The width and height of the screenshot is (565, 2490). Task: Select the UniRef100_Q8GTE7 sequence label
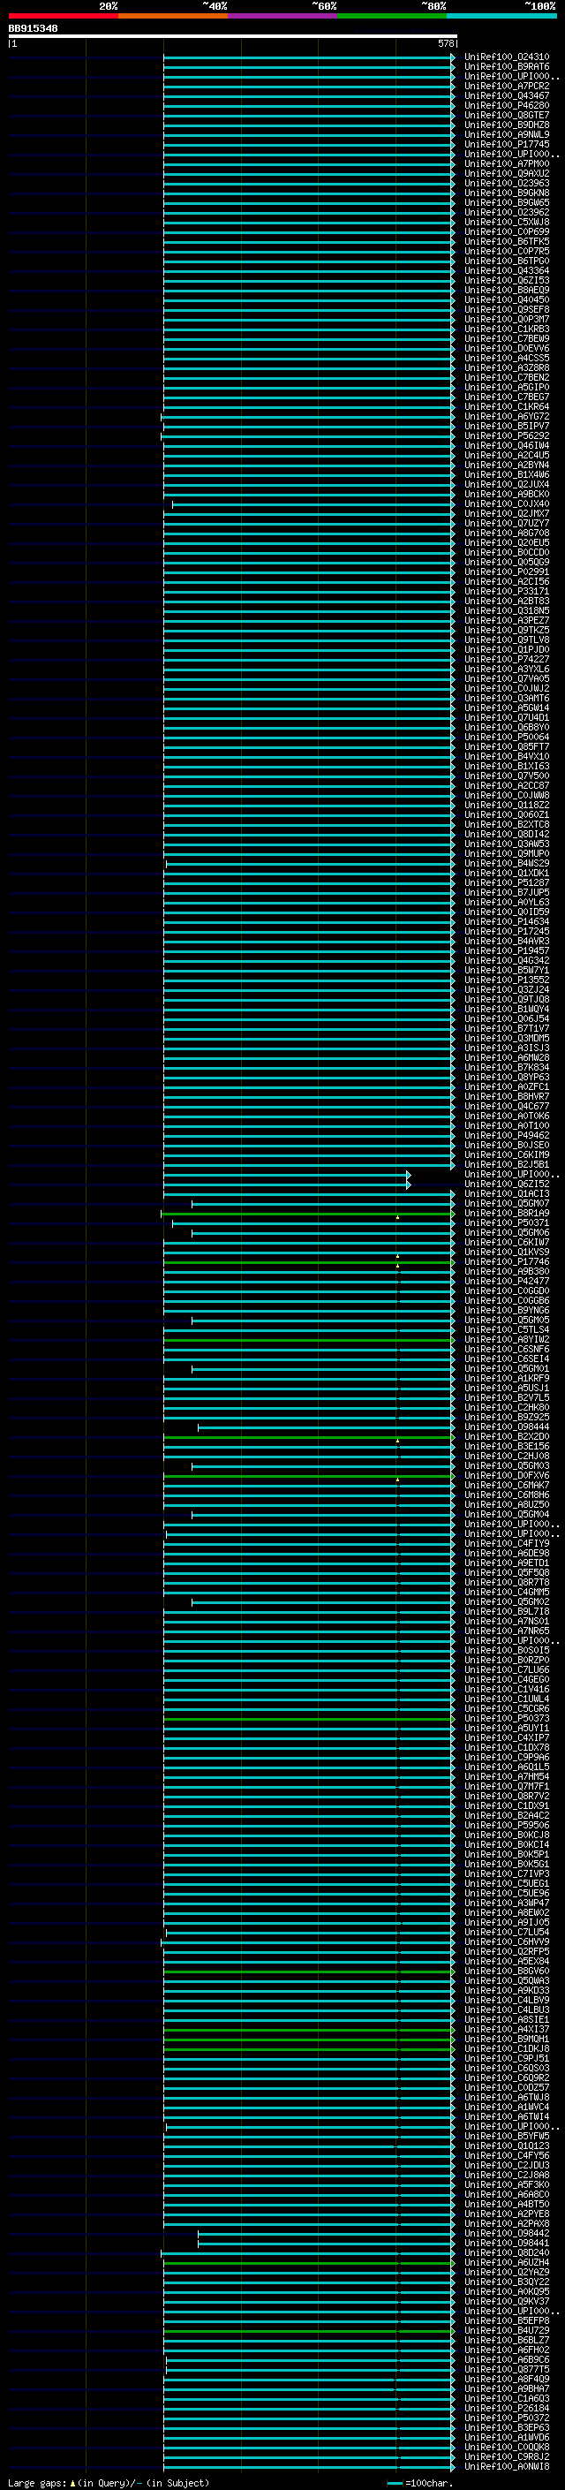pos(507,115)
